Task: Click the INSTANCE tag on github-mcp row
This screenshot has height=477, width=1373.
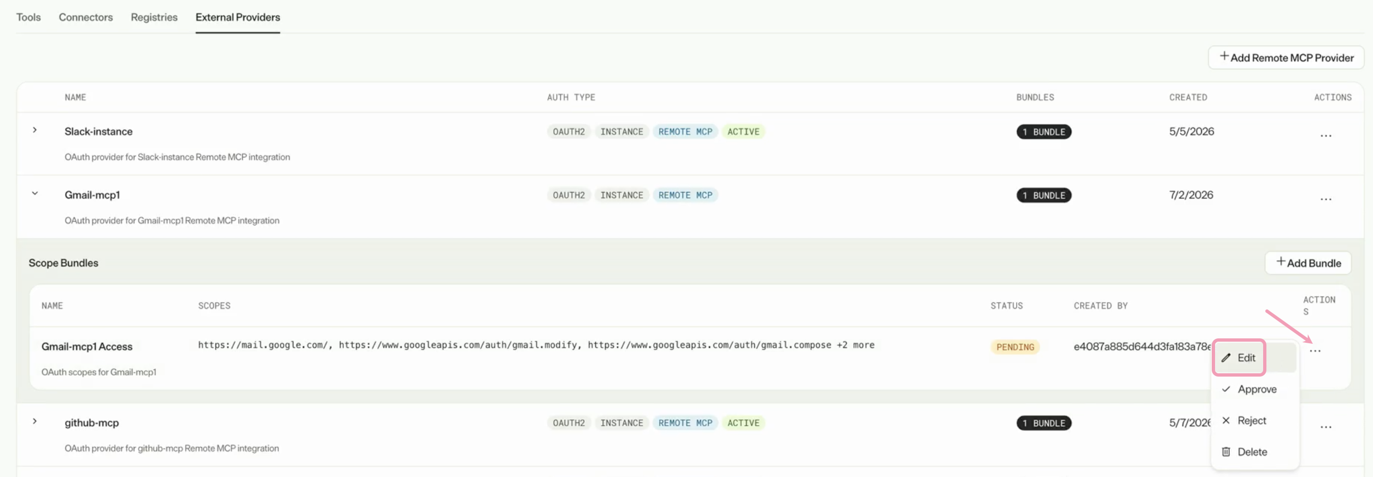Action: (621, 423)
